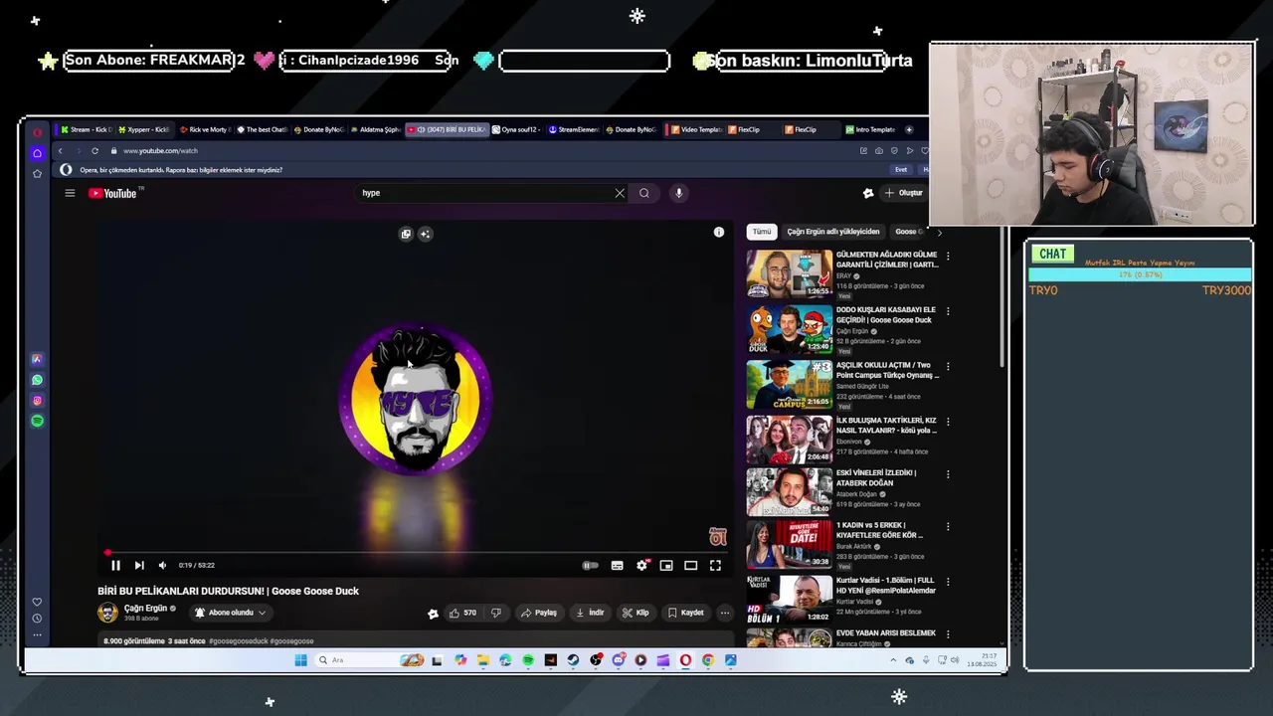Open options menu for 'ESKİ VİNELERİ İZLEDİK' video

pyautogui.click(x=948, y=474)
